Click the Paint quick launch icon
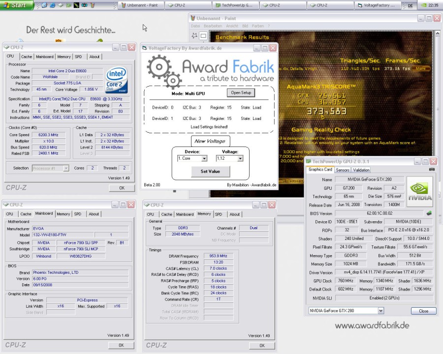Screen dimensions: 443x354 (93, 5)
